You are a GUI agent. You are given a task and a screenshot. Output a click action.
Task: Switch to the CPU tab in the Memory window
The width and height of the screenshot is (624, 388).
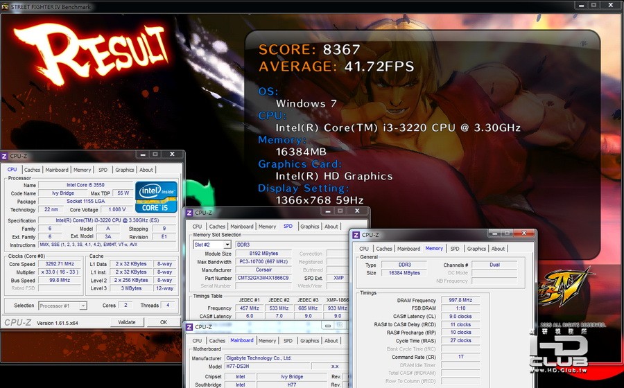pos(364,249)
